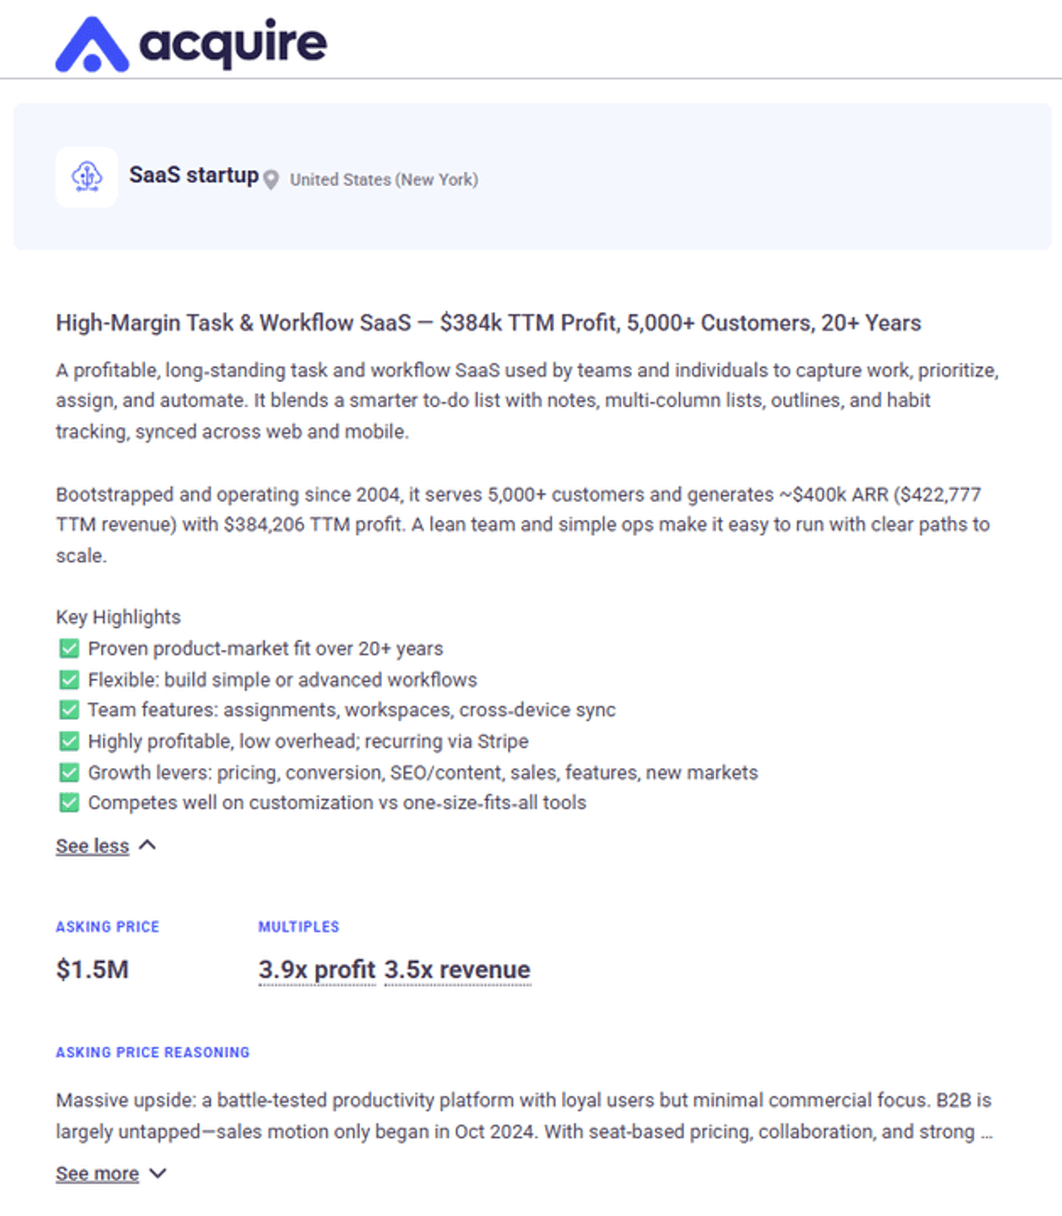1062x1216 pixels.
Task: Click the checkmark next to flexible workflows highlight
Action: pyautogui.click(x=69, y=679)
